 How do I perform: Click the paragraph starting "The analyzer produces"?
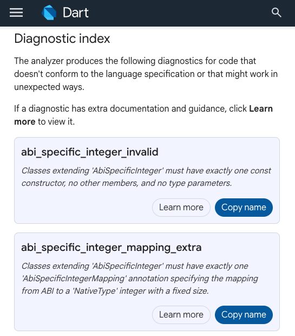click(x=146, y=74)
